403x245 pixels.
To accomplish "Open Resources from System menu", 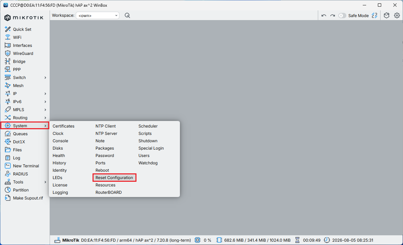I will tap(105, 185).
